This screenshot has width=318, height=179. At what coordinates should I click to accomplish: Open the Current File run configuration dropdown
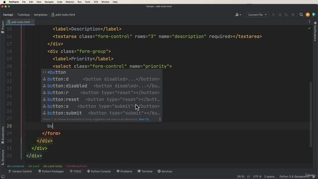tap(257, 14)
